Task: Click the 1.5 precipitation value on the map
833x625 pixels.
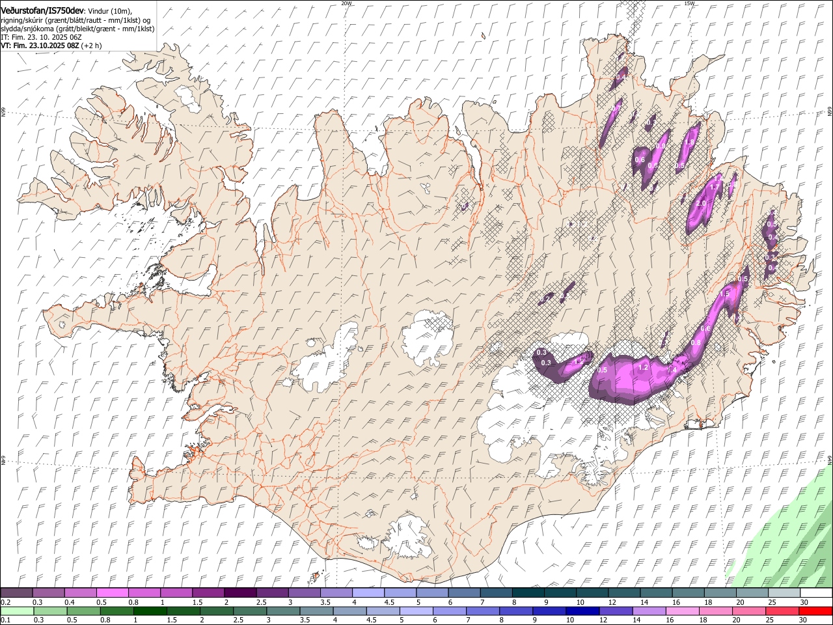Action: pyautogui.click(x=725, y=294)
